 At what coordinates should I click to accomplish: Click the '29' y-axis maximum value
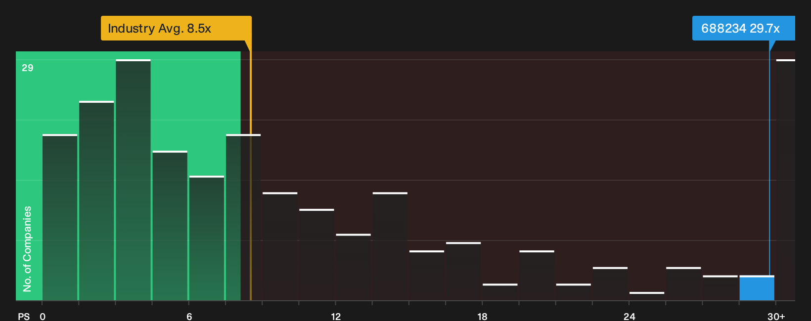tap(27, 68)
